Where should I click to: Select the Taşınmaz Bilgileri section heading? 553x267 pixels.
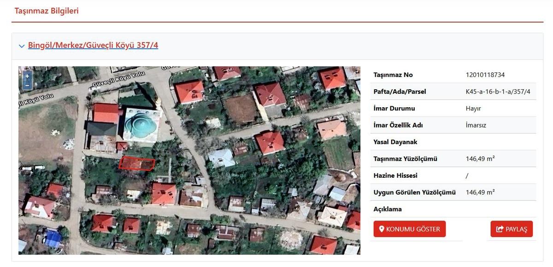pyautogui.click(x=47, y=11)
